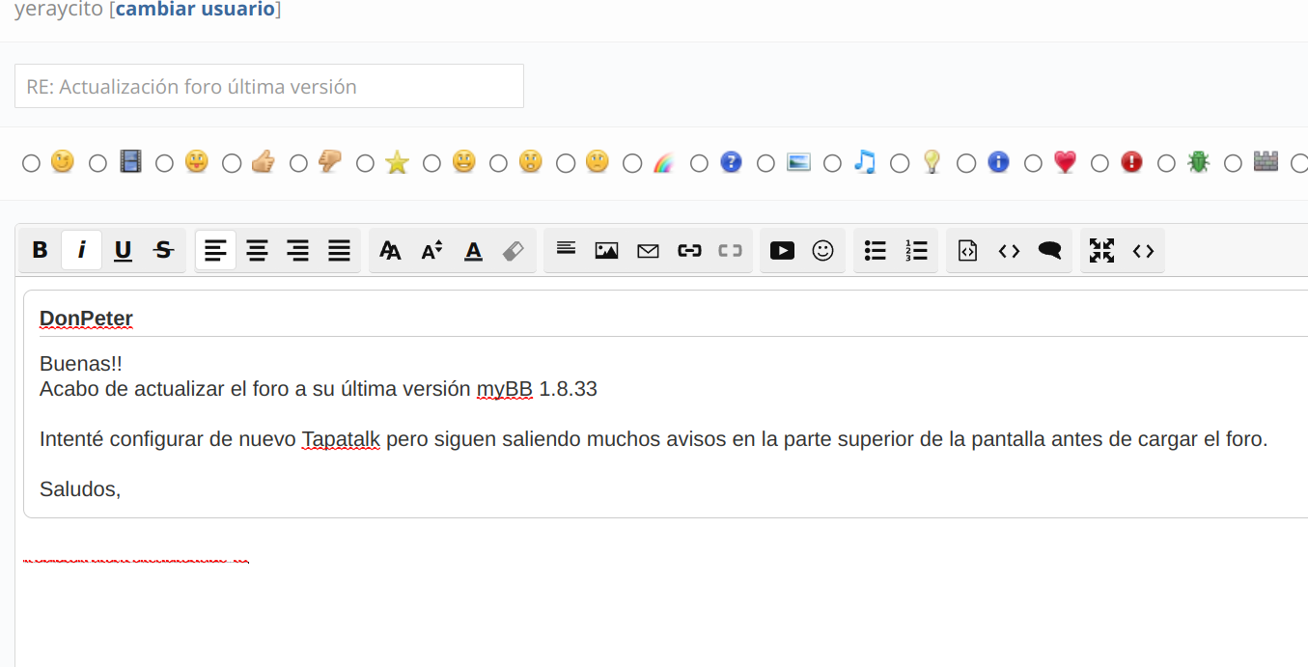
Task: Select the star post icon radio button
Action: click(x=365, y=163)
